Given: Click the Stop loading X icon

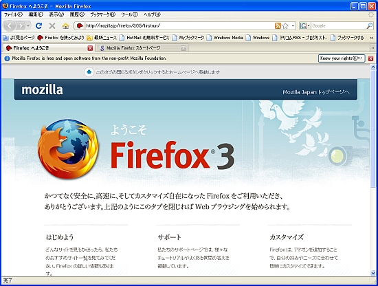Looking at the screenshot, I should [52, 25].
